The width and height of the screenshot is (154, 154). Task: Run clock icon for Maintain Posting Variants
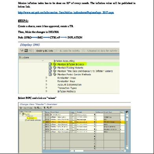pyautogui.click(x=55, y=68)
